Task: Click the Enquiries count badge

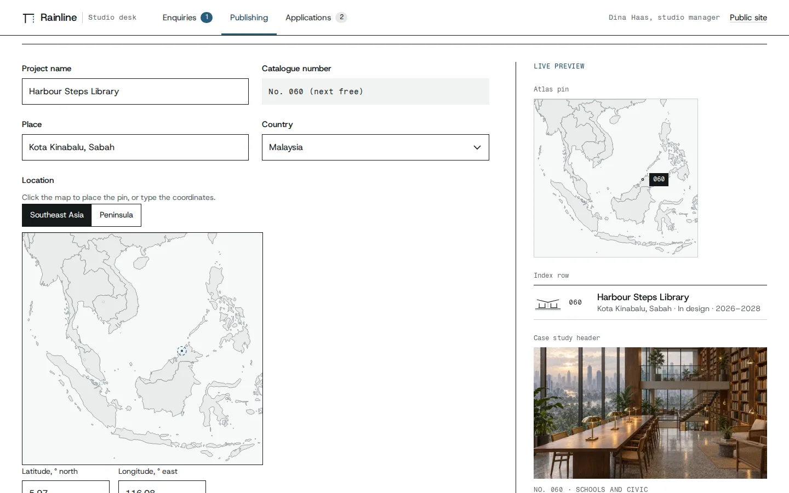Action: [x=207, y=18]
